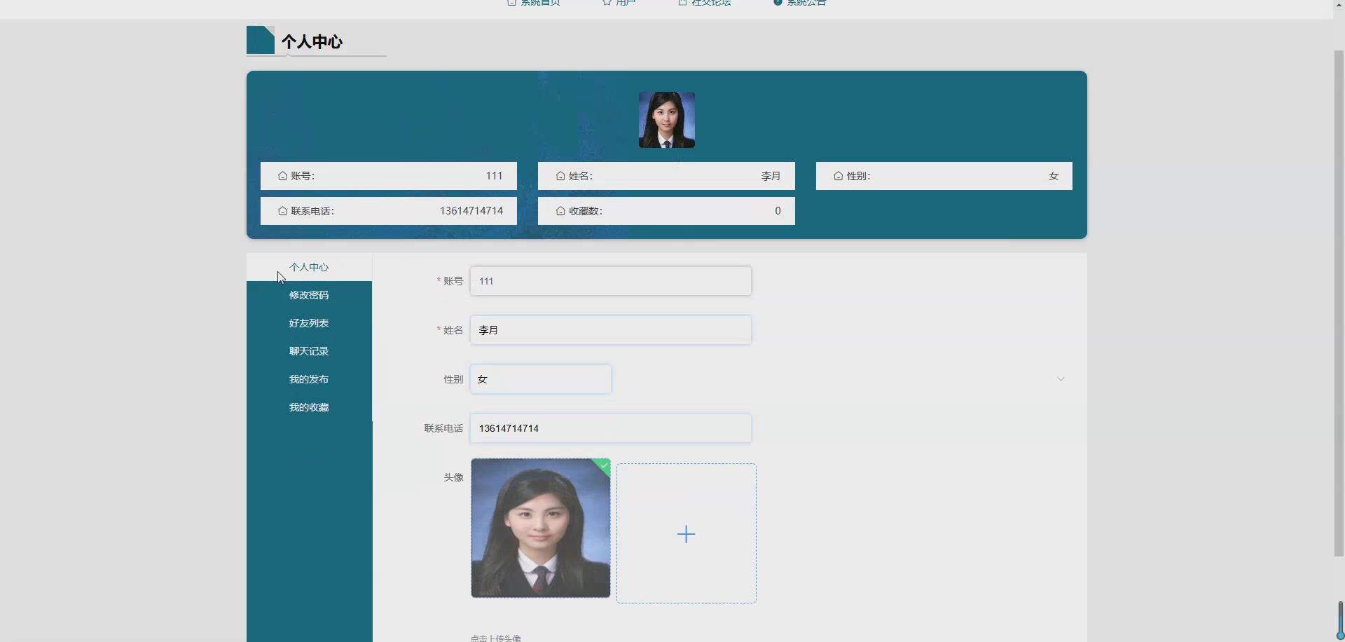
Task: Open 好友列表 from the sidebar
Action: coord(308,322)
